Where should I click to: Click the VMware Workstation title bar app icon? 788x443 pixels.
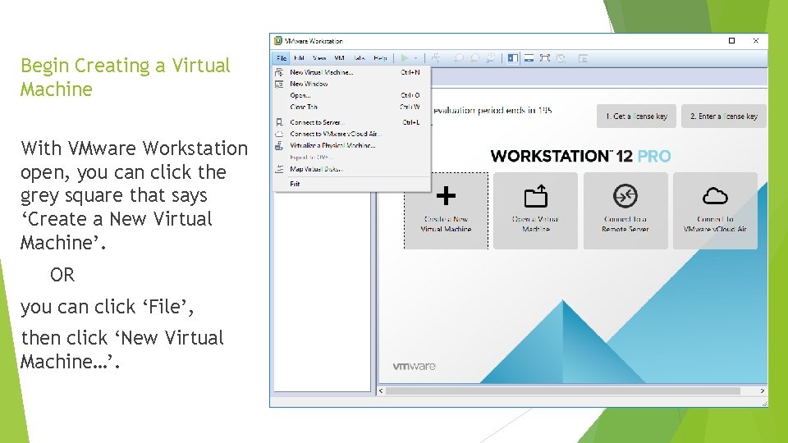(278, 41)
